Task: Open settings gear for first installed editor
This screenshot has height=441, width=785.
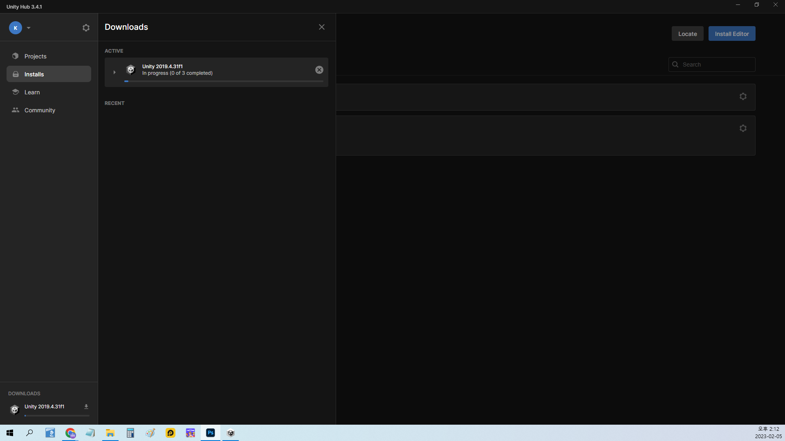Action: [x=743, y=96]
